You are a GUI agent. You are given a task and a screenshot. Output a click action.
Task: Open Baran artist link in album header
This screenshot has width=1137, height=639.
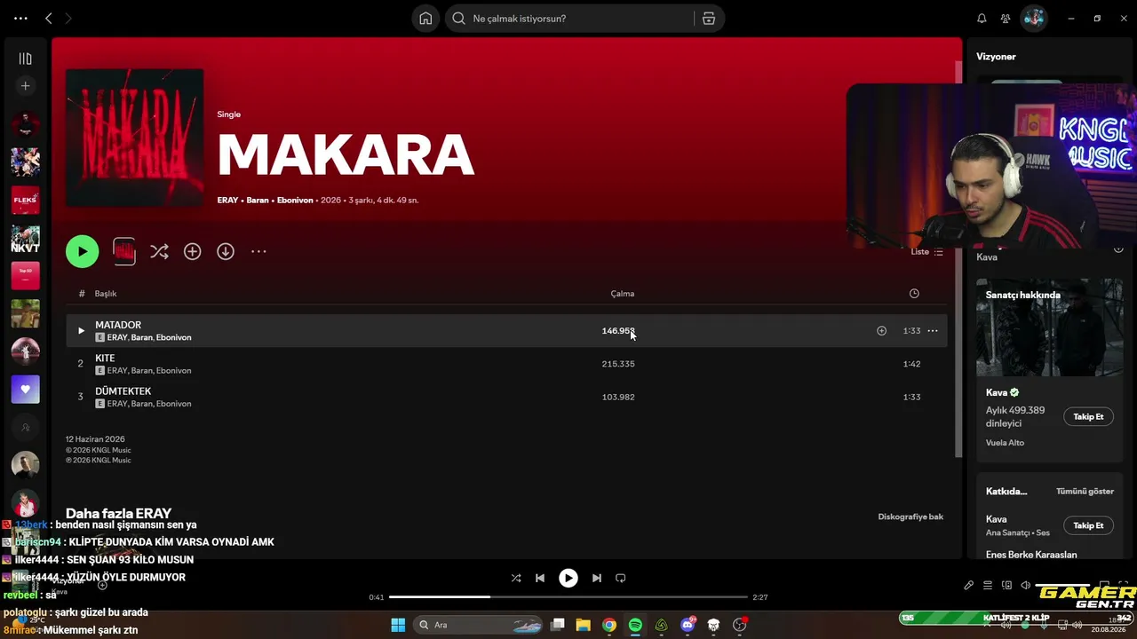tap(258, 201)
